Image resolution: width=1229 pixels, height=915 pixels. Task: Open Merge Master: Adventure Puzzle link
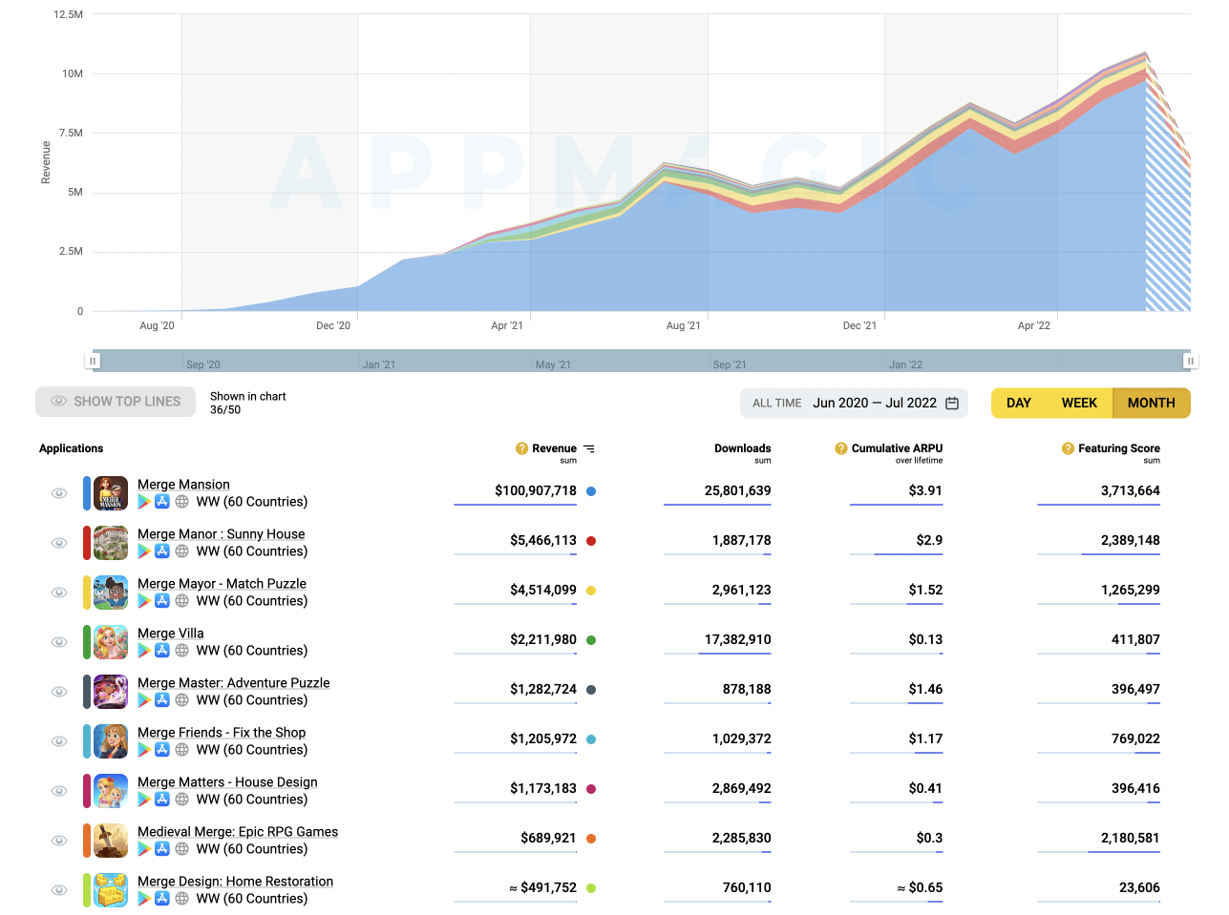coord(234,683)
